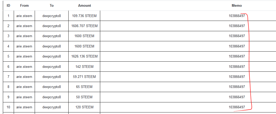This screenshot has height=114, width=276.
Task: Click the 65 STEEM amount cell
Action: click(84, 87)
